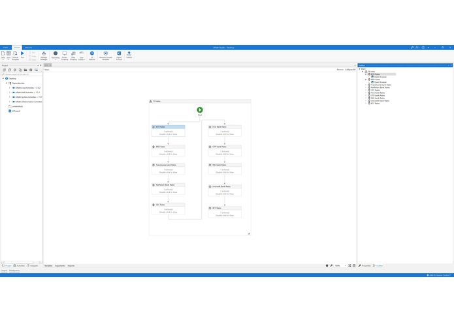454x322 pixels.
Task: Launch the Data Scraping tool
Action: pyautogui.click(x=73, y=55)
